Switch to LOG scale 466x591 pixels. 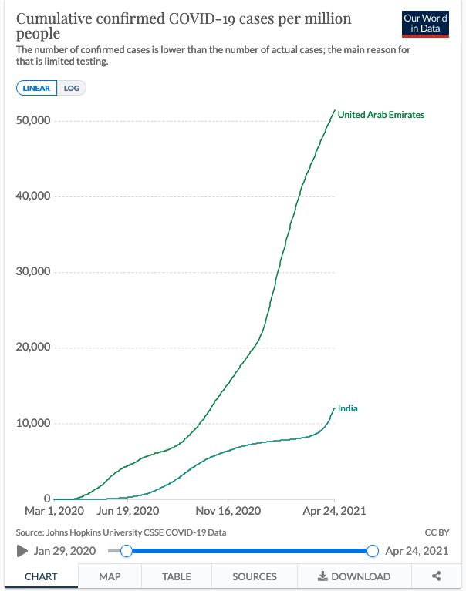point(72,88)
